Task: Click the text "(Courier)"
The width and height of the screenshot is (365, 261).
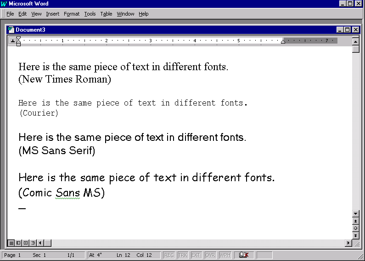Action: click(39, 113)
